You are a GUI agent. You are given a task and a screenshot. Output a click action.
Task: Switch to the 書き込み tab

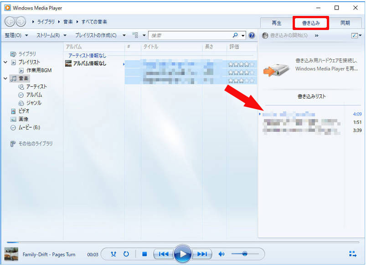[x=311, y=23]
